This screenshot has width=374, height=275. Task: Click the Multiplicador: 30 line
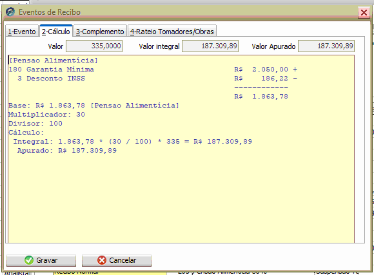[46, 115]
